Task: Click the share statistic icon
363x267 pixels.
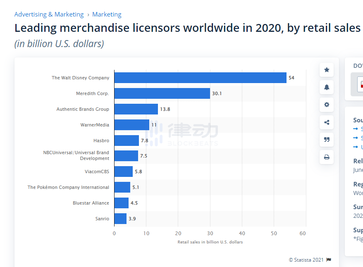Action: click(x=327, y=122)
